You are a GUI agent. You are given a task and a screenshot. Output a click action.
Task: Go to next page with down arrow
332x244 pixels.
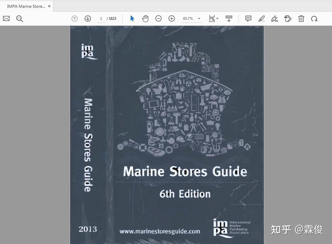[x=87, y=18]
